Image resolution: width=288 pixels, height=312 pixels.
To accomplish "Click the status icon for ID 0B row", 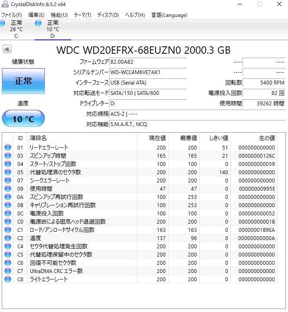I will pos(8,205).
